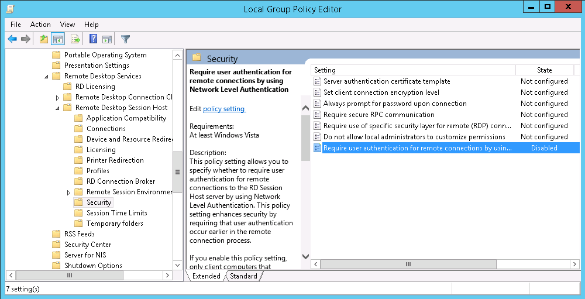Expand the Remote Desktop Connection Client node
This screenshot has width=585, height=299.
(57, 98)
